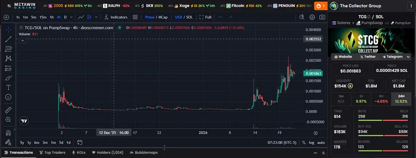Click the undo arrow
This screenshot has width=416, height=158.
click(x=220, y=17)
